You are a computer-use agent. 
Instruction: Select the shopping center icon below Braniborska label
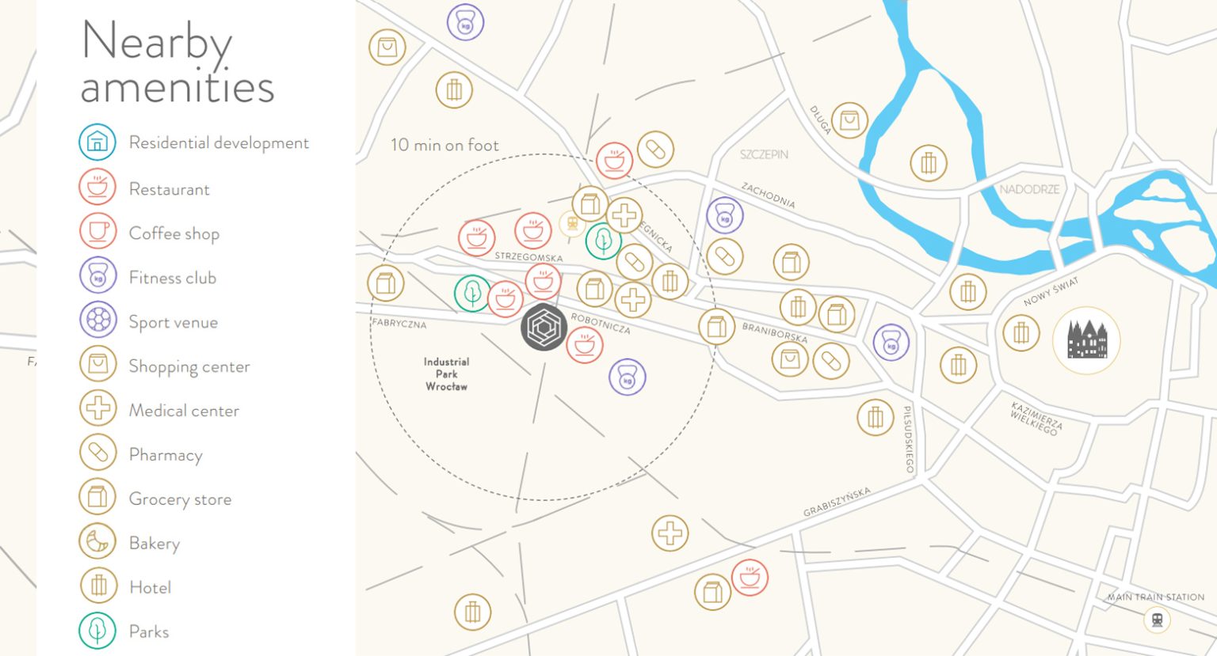click(x=791, y=359)
